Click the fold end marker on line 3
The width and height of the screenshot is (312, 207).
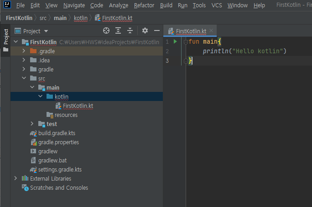tap(186, 61)
